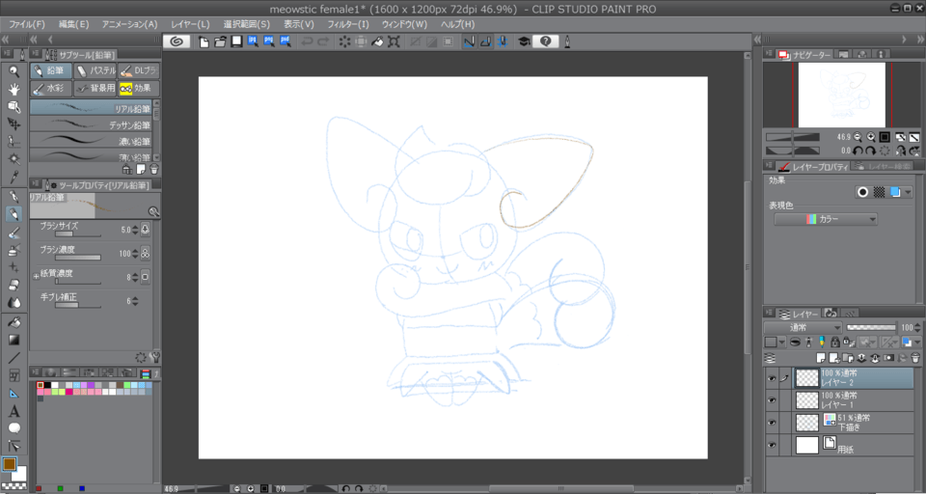Expand layer color effect dropdown arrow

point(909,192)
